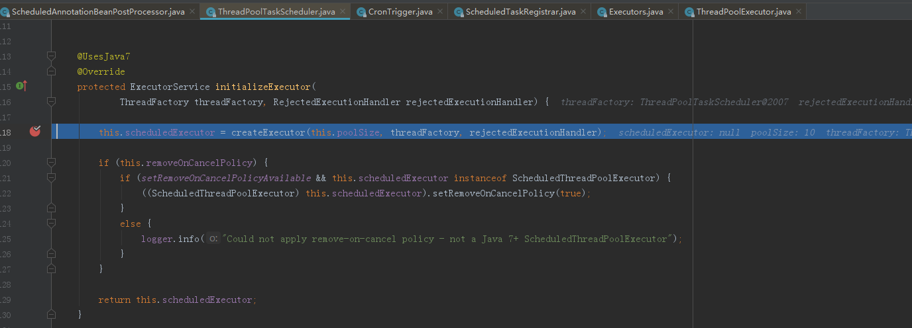Click the class icon on CronTrigger.java tab
This screenshot has height=328, width=912.
tap(361, 12)
